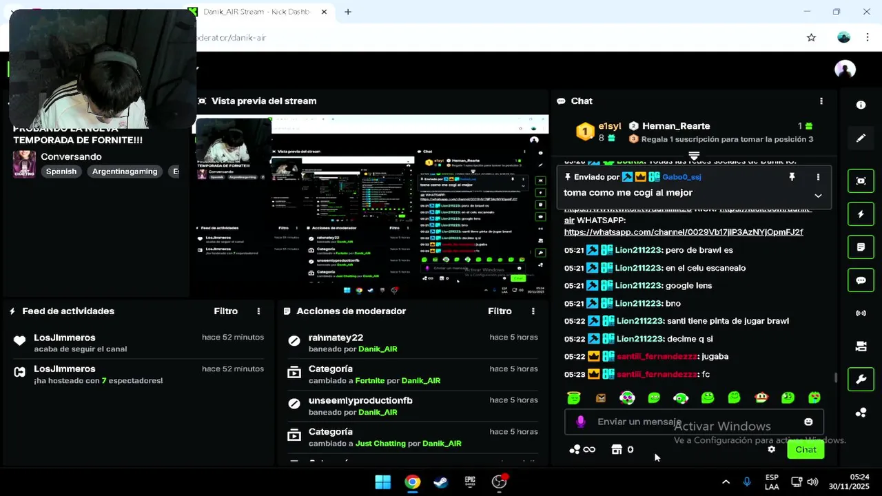Screen dimensions: 882x496
Task: Click the unseemlyproductionfb banned entry
Action: [413, 406]
